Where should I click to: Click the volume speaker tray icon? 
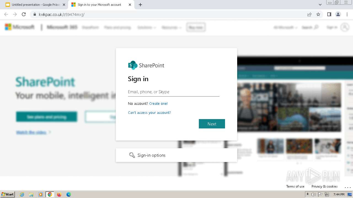pyautogui.click(x=314, y=194)
